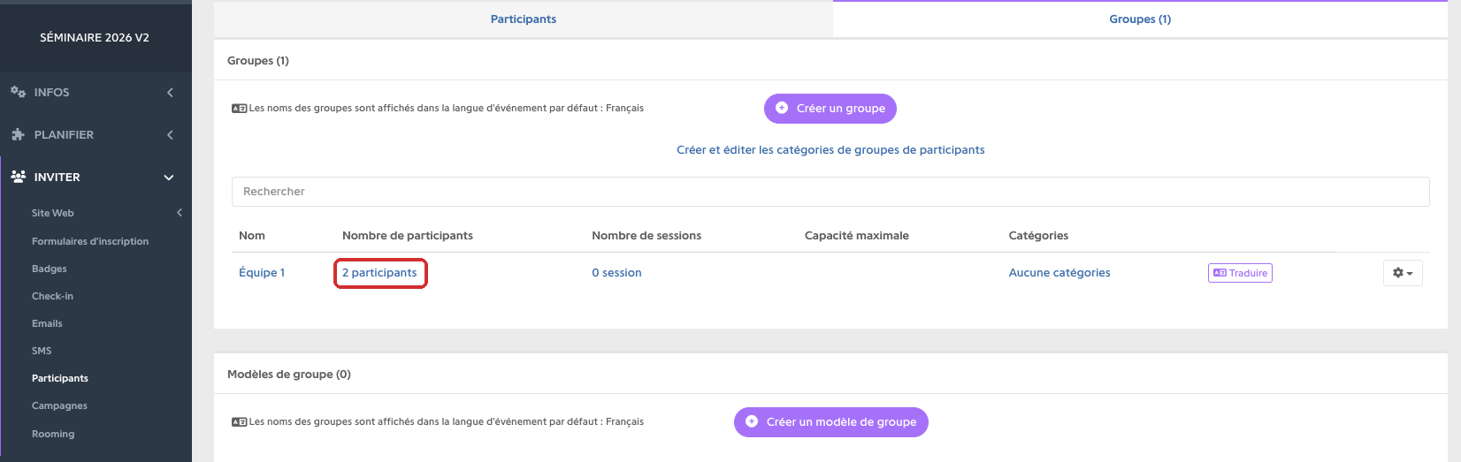Click the Traduire button for Équipe 1

1240,273
